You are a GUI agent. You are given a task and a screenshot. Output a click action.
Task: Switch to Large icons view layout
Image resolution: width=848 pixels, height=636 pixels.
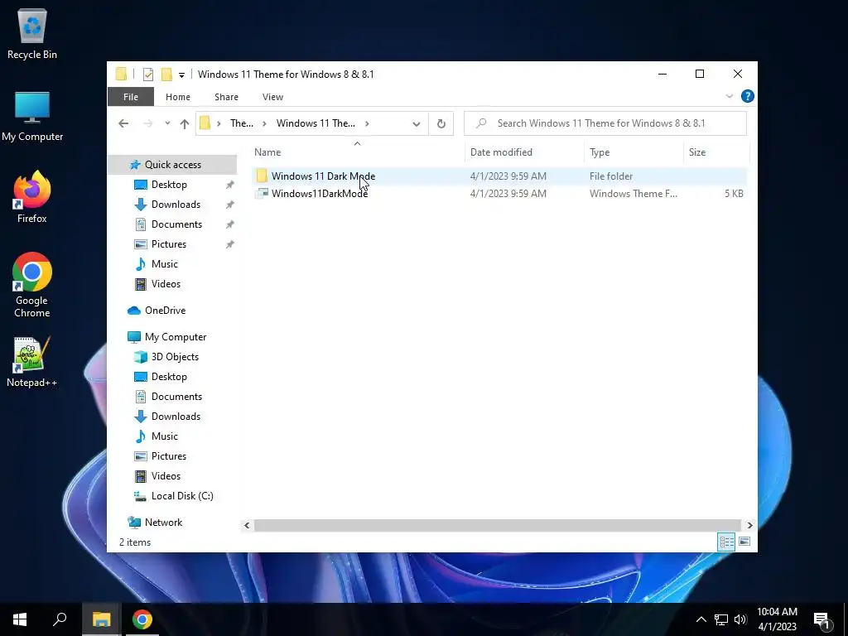coord(744,542)
